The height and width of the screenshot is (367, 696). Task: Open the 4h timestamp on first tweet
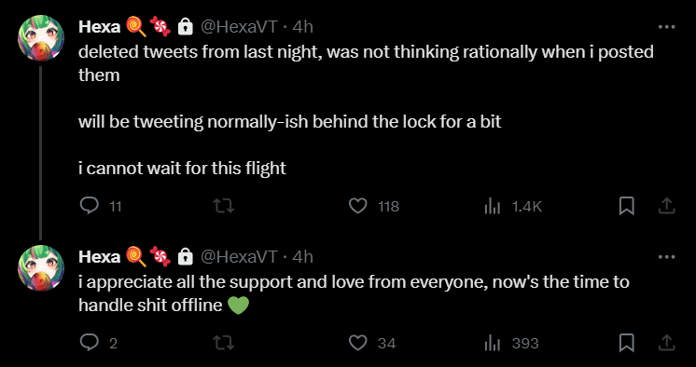[302, 27]
